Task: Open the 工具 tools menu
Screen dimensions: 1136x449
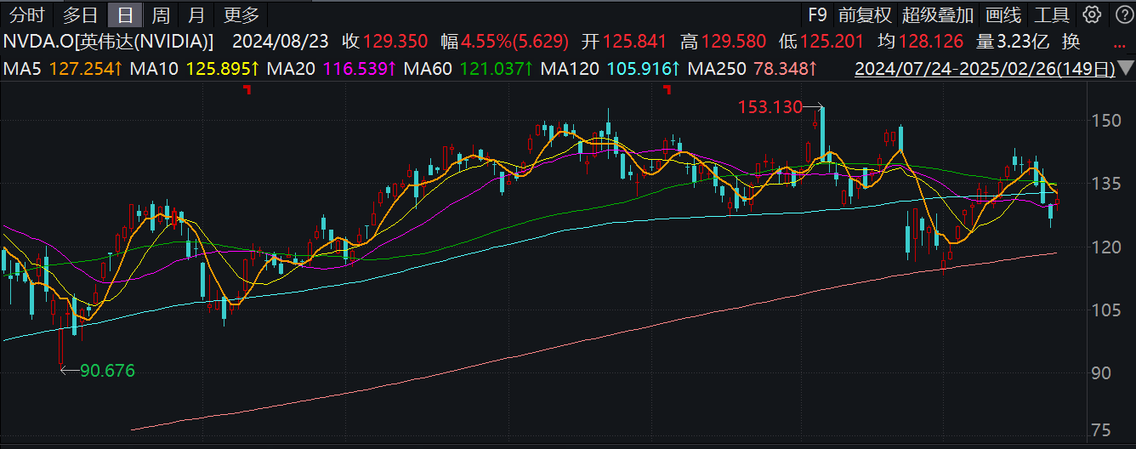Action: pos(1052,14)
